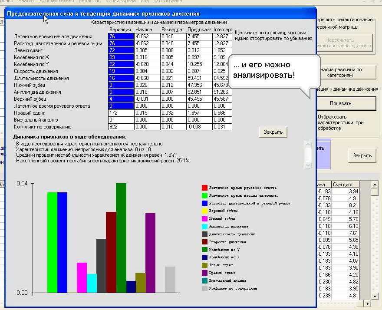Click the yellow Верхний зубец legend swatch
The width and height of the screenshot is (382, 310).
204,211
